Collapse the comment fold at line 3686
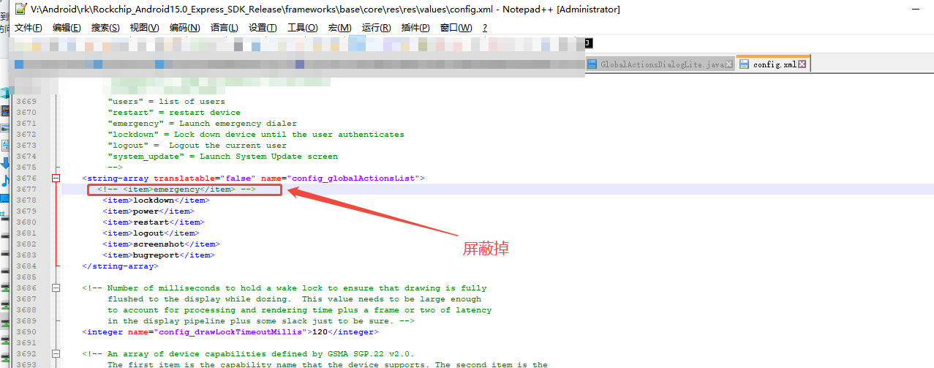 pyautogui.click(x=56, y=288)
